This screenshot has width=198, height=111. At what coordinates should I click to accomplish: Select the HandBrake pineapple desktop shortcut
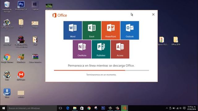[x=21, y=59]
